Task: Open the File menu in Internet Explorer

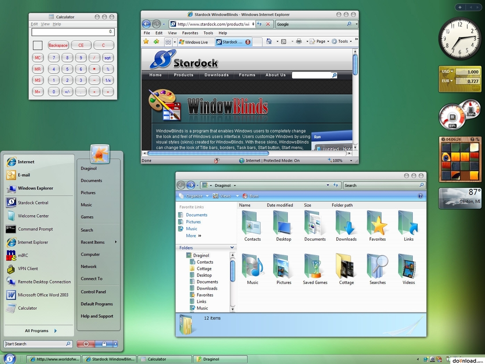Action: coord(147,33)
